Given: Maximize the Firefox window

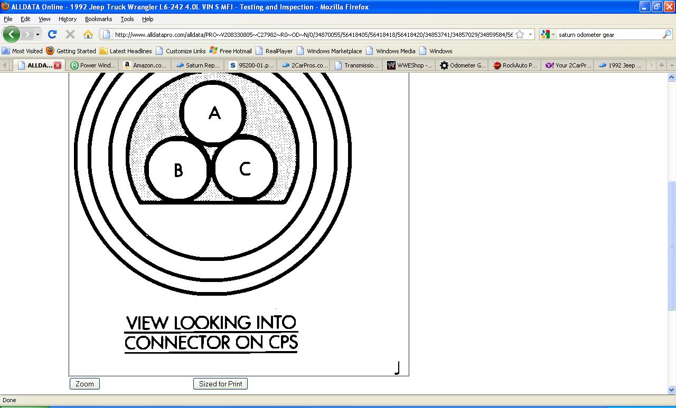Looking at the screenshot, I should tap(657, 7).
